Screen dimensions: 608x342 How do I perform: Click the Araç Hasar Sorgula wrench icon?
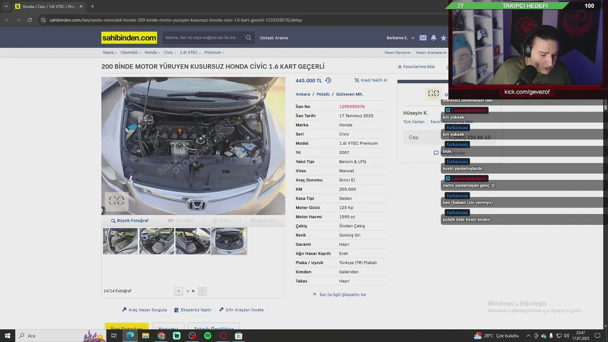124,309
